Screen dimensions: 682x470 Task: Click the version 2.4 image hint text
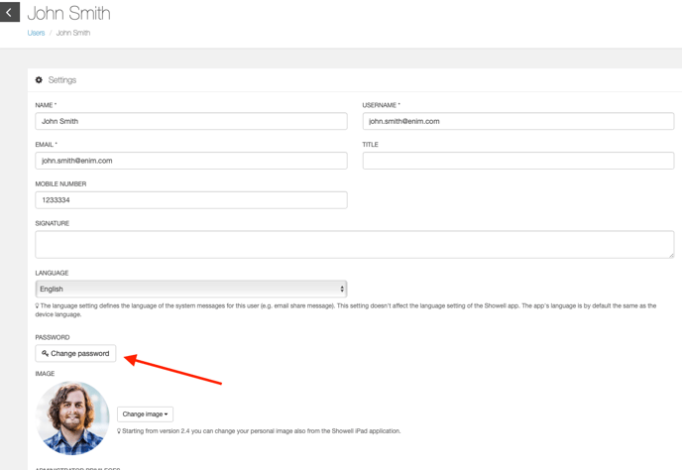pos(261,430)
